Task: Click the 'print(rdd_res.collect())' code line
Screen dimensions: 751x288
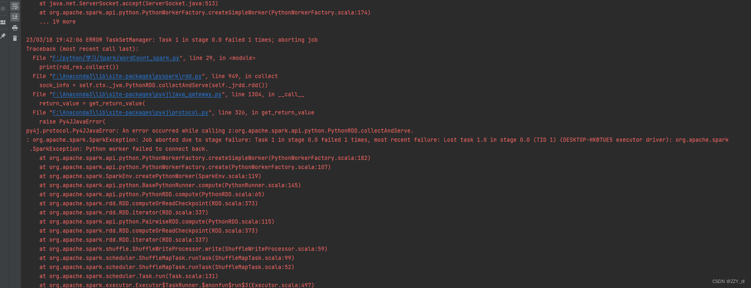Action: click(x=79, y=67)
